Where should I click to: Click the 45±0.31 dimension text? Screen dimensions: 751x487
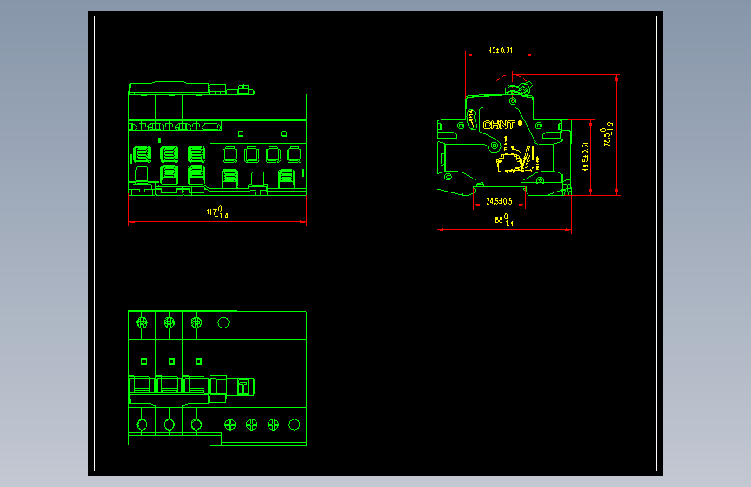coord(500,50)
